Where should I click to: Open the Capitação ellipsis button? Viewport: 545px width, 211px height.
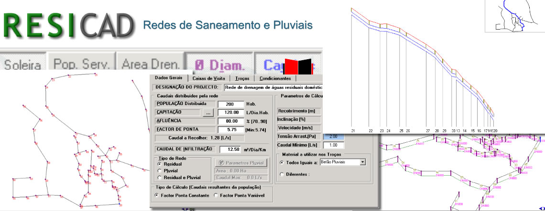tap(208, 113)
